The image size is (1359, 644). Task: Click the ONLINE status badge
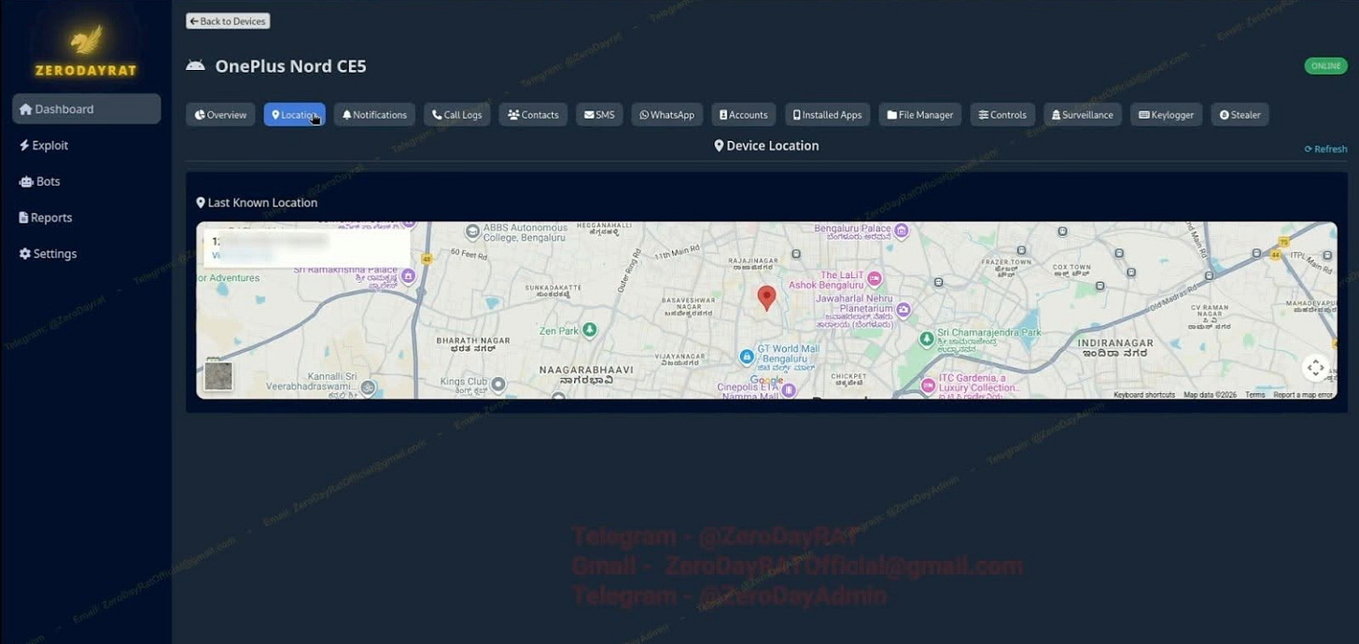(1325, 66)
